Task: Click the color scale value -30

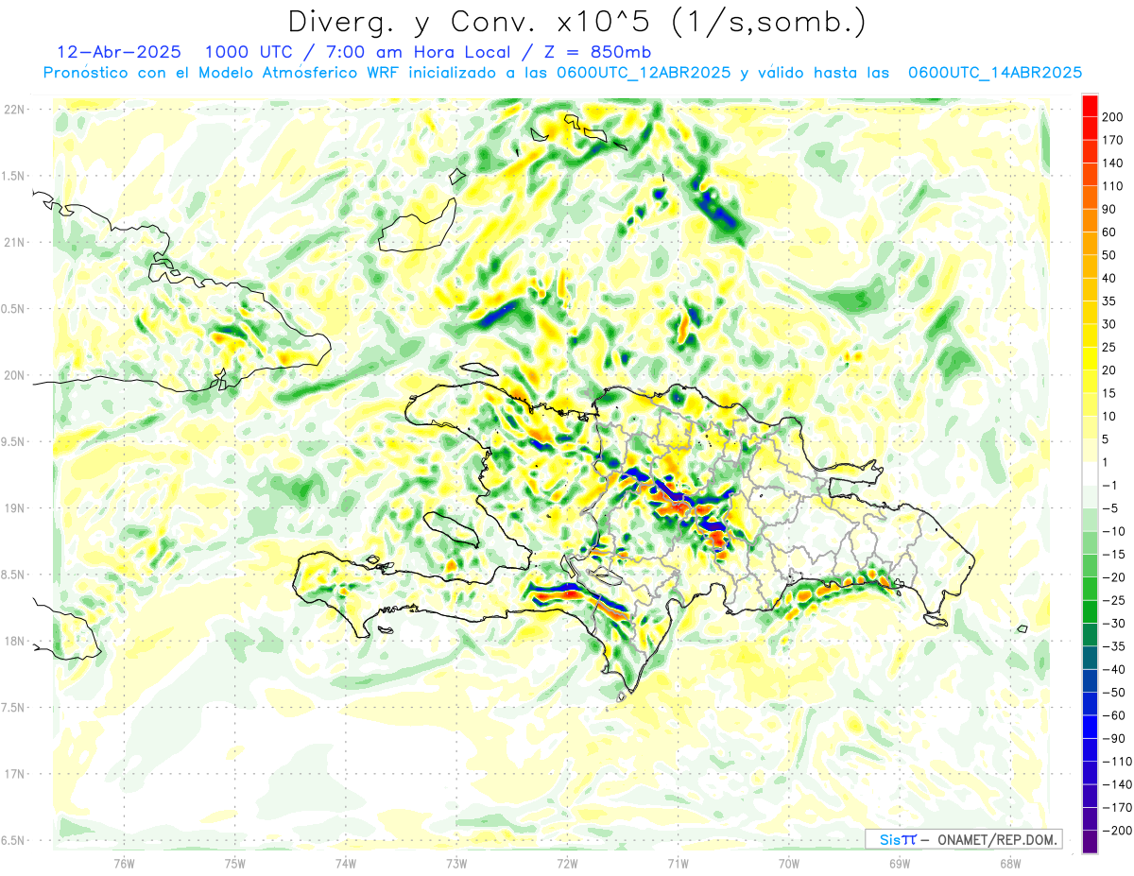Action: pyautogui.click(x=1113, y=623)
